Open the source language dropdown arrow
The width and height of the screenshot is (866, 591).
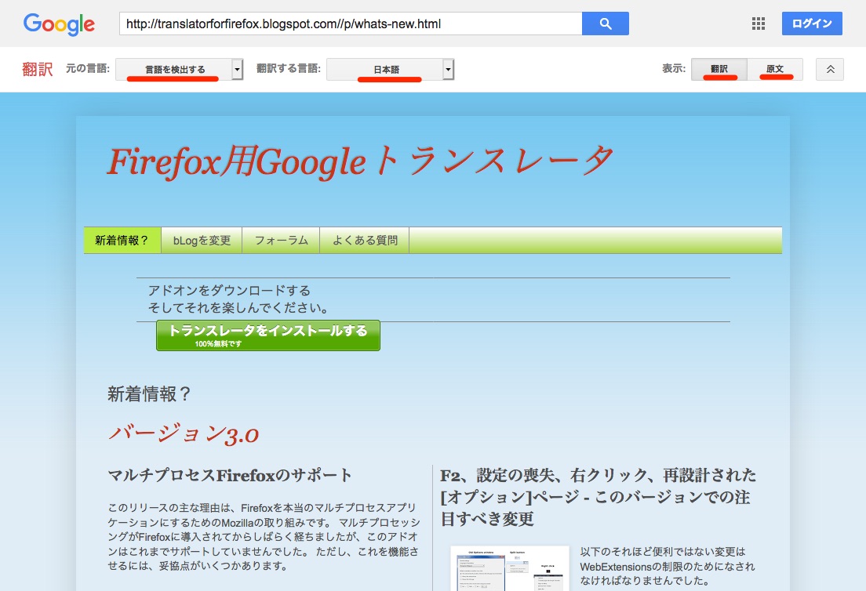click(238, 70)
